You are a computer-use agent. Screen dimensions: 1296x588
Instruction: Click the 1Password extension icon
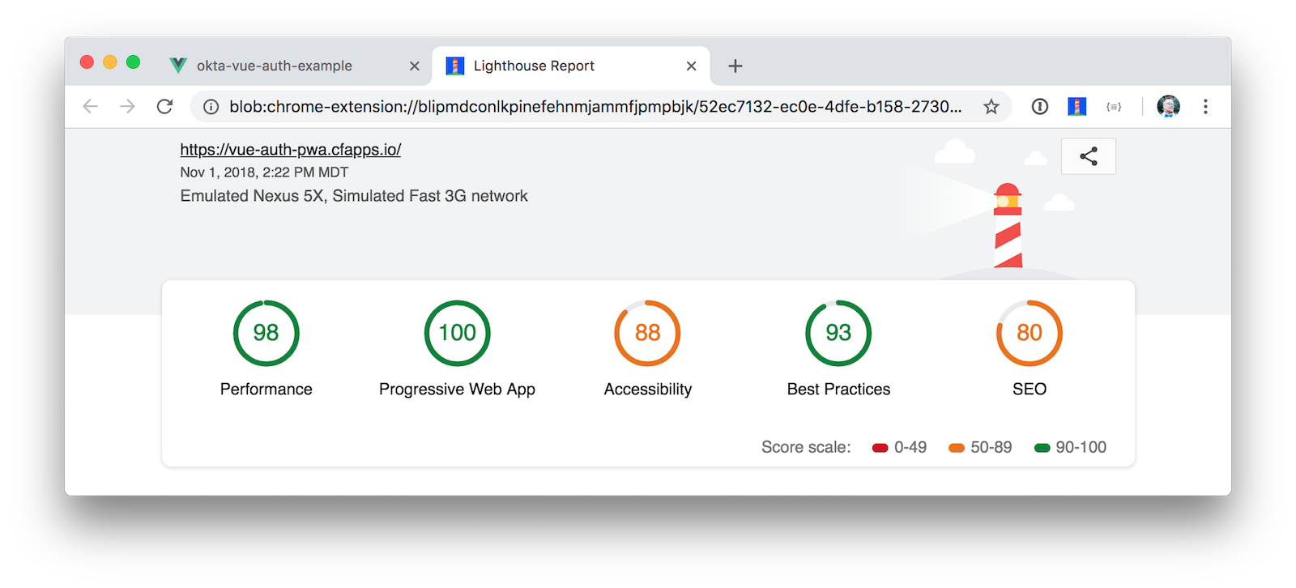tap(1040, 106)
